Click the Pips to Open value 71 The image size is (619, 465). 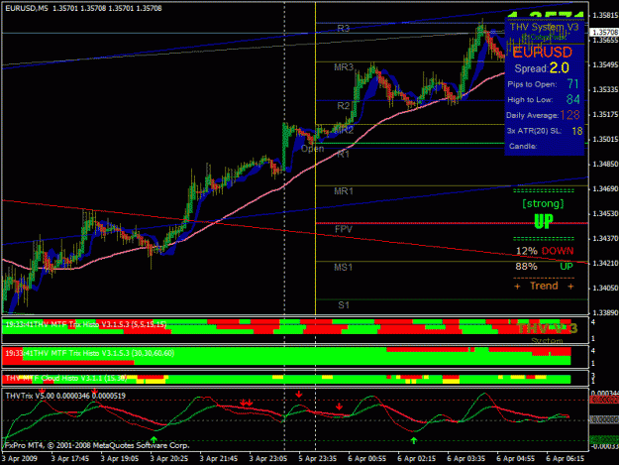coord(572,83)
